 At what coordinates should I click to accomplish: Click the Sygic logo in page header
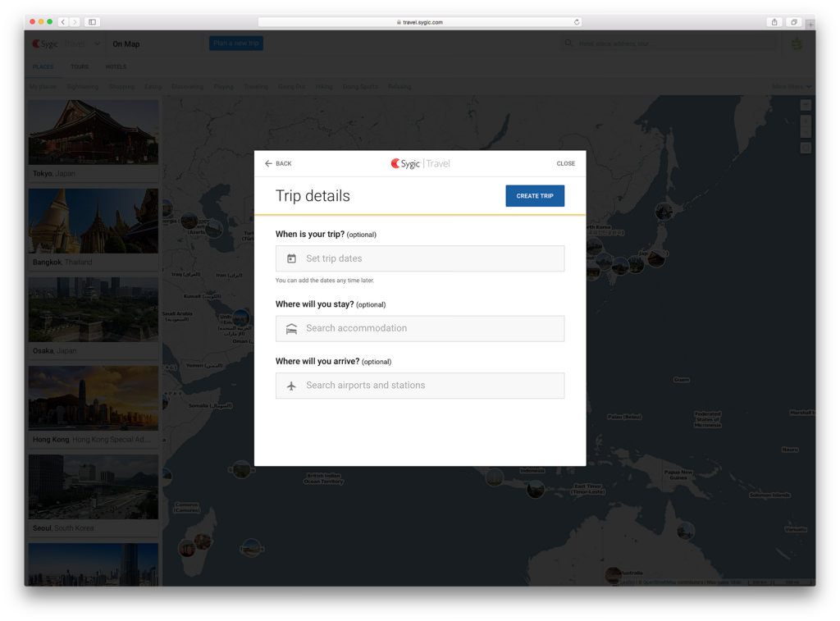[x=44, y=44]
